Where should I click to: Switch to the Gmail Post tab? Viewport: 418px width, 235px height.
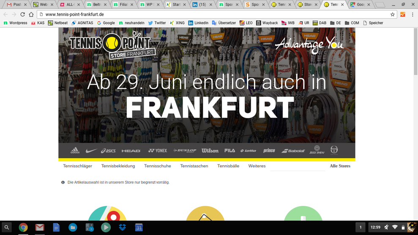[x=16, y=5]
